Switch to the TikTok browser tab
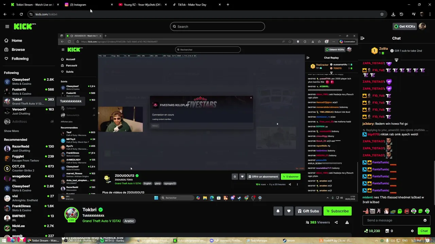The width and height of the screenshot is (435, 244). 196,5
